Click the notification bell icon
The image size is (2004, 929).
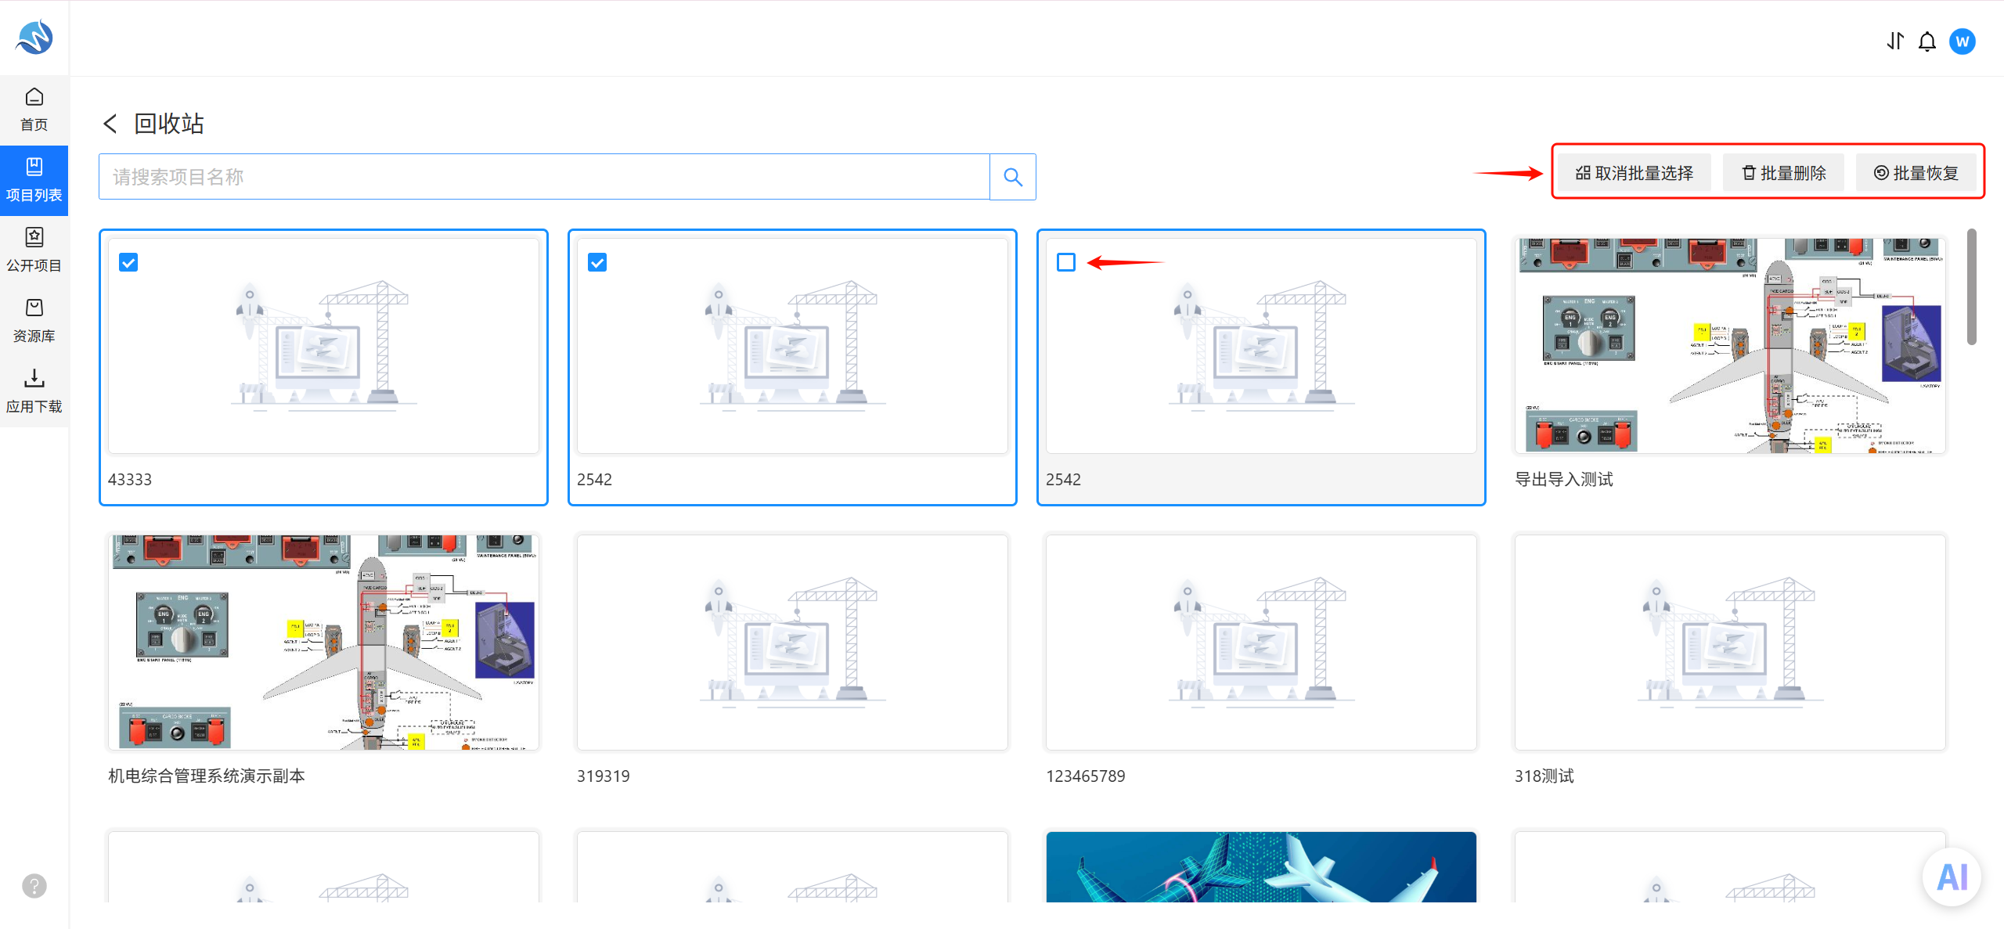(1927, 41)
